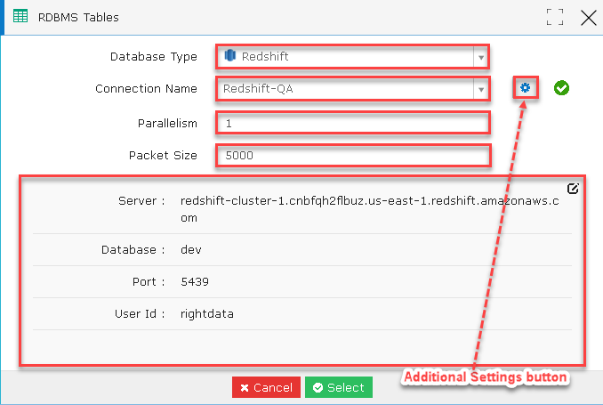Click the red Cancel button
Viewport: 603px width, 405px height.
click(266, 387)
